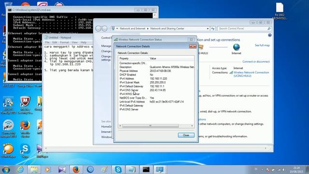The width and height of the screenshot is (309, 174).
Task: Open the address bar dropdown arrow
Action: (208, 29)
